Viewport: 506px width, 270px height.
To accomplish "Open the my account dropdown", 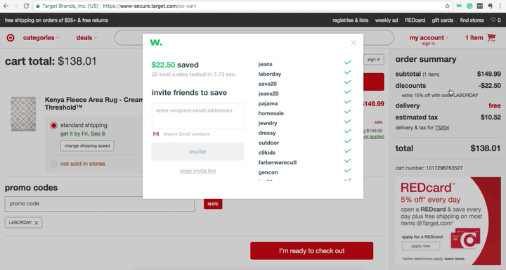I will (x=429, y=38).
